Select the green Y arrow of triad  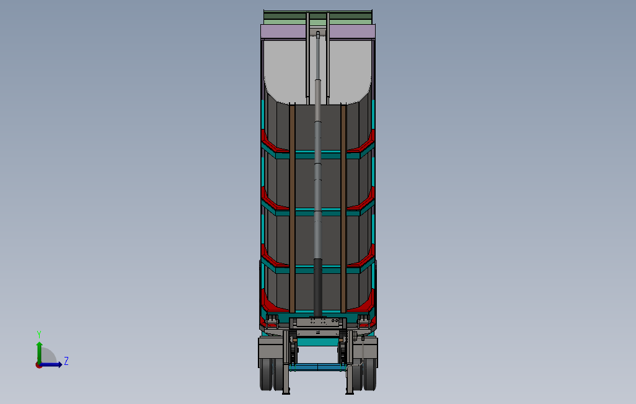tap(39, 352)
